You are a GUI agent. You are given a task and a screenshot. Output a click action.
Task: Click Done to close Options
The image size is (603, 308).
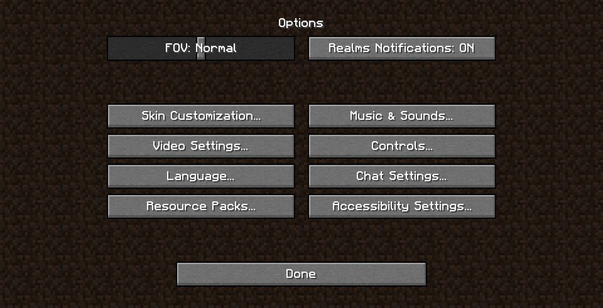pos(301,274)
